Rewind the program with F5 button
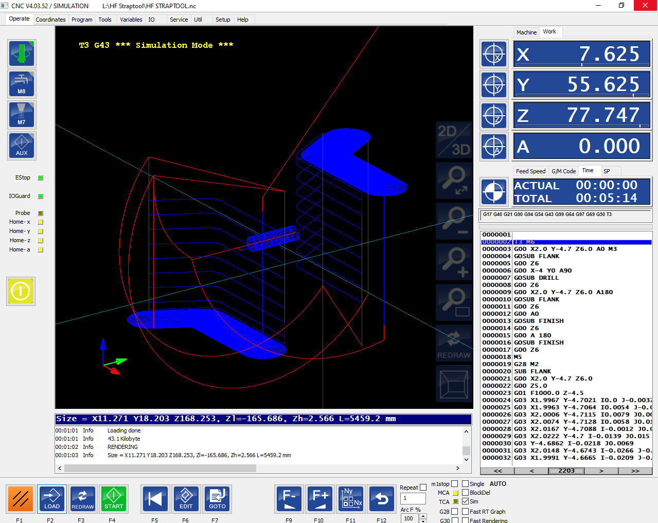 point(155,499)
